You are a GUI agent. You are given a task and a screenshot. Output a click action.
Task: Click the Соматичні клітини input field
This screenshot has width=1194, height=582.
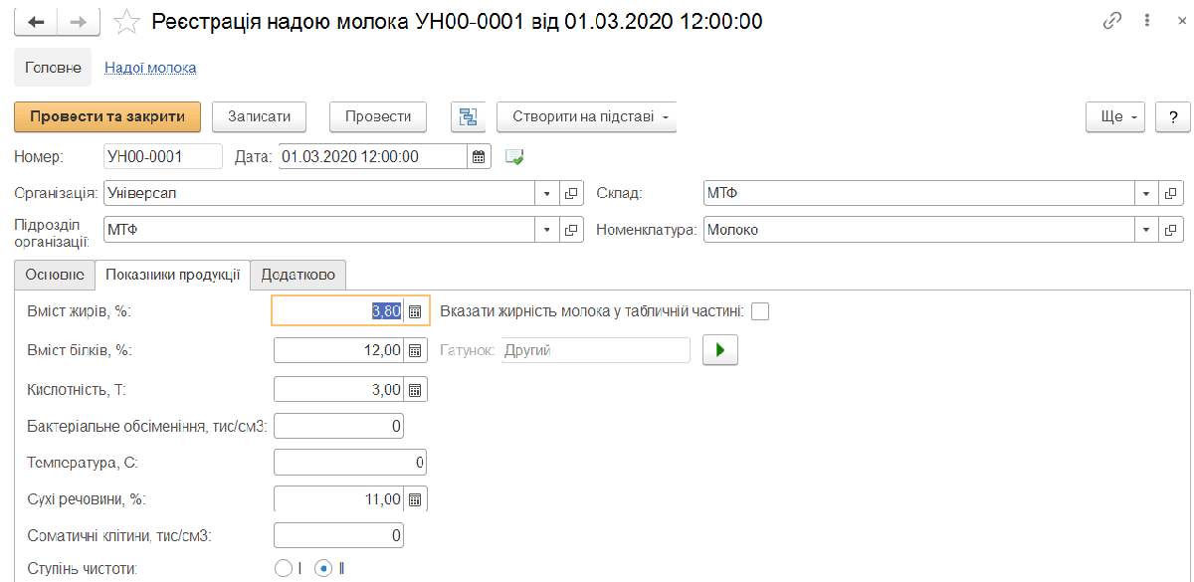[x=339, y=536]
